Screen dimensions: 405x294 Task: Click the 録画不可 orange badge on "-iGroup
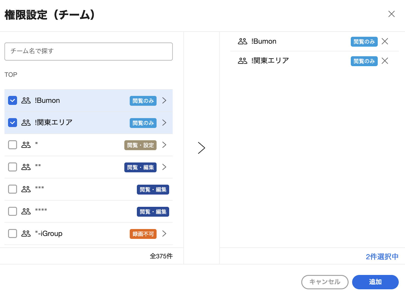tap(143, 234)
